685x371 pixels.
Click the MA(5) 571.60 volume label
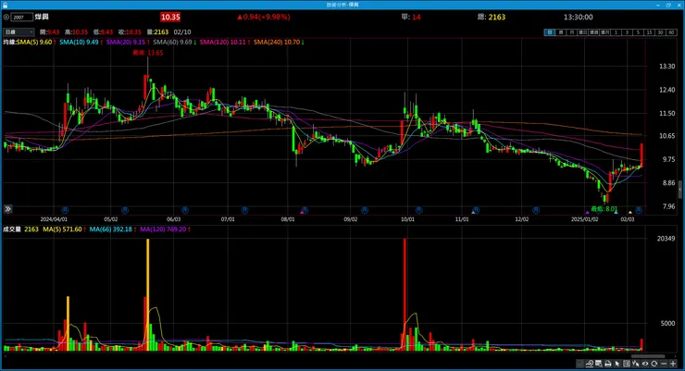pos(63,229)
